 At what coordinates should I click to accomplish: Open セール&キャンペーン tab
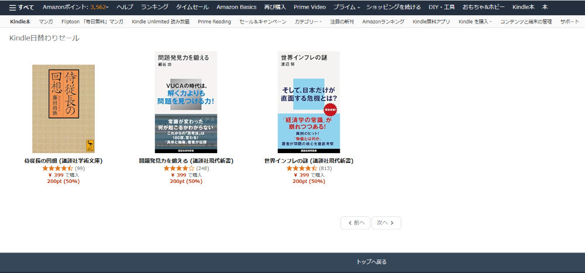pos(263,22)
